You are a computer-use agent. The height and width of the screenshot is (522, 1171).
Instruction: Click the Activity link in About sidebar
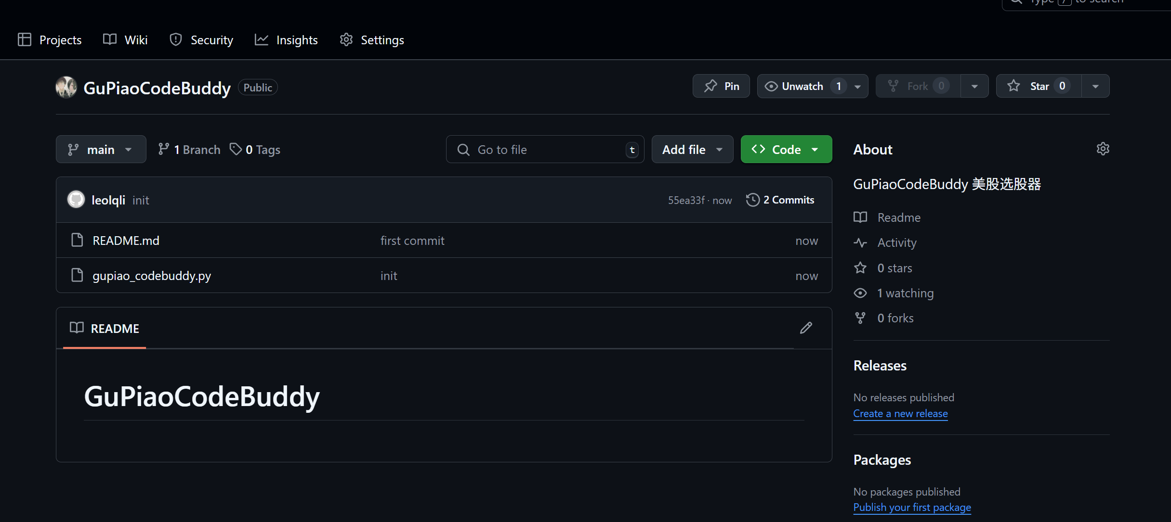(896, 242)
